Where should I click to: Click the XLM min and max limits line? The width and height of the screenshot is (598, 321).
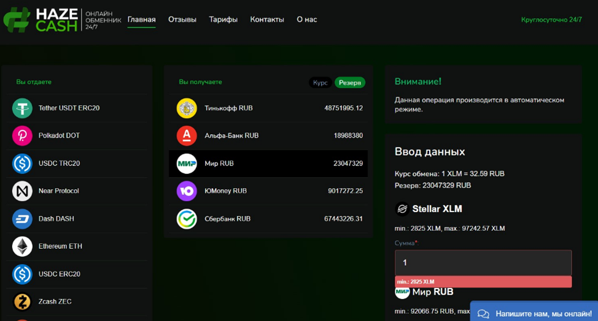pyautogui.click(x=449, y=228)
